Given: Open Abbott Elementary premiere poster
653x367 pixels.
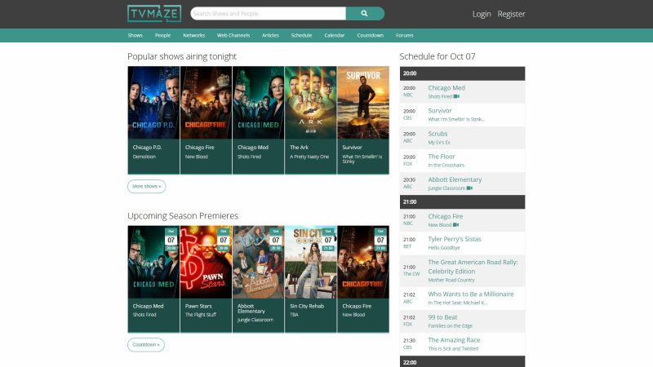Looking at the screenshot, I should pyautogui.click(x=258, y=262).
